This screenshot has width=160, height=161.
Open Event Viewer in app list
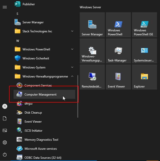pyautogui.click(x=44, y=122)
